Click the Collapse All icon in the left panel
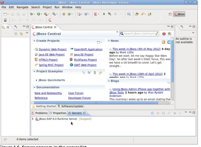 coord(16,34)
